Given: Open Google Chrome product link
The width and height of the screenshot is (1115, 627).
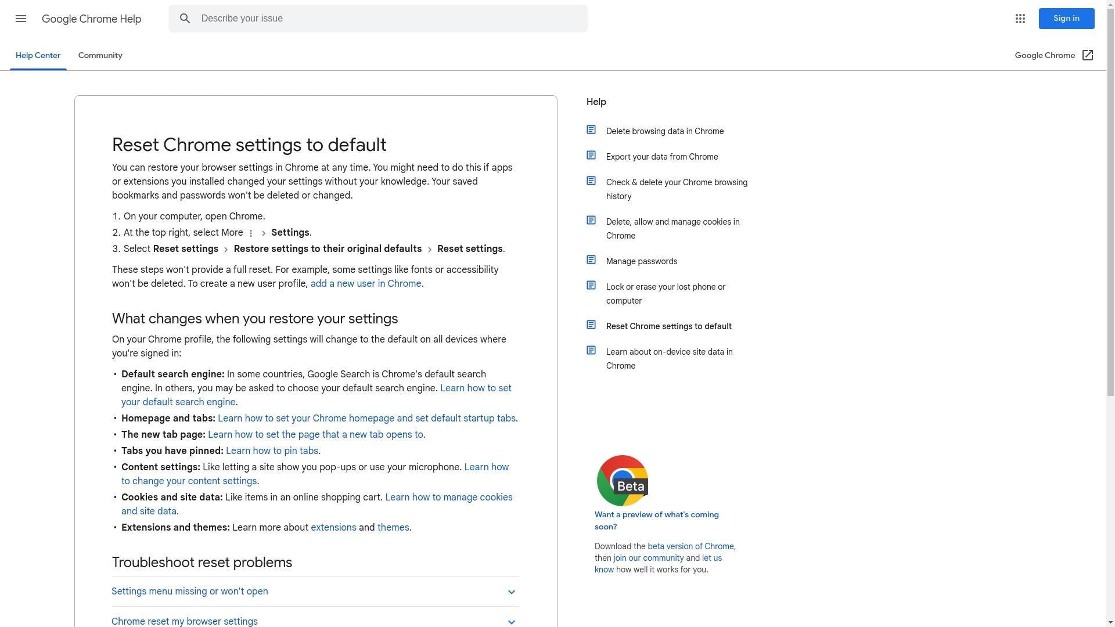Looking at the screenshot, I should (1054, 55).
